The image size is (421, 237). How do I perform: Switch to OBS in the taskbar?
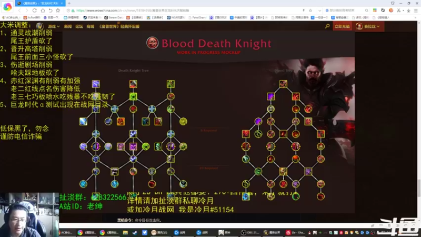[249, 232]
